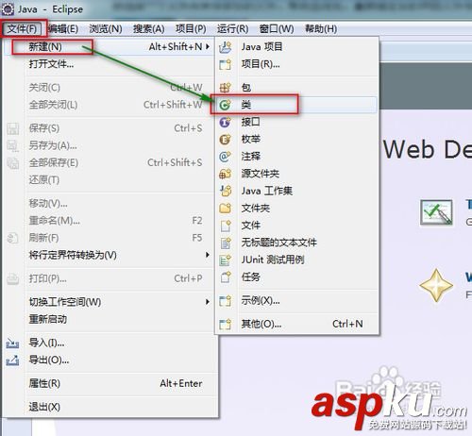The height and width of the screenshot is (436, 472).
Task: Click the save icon beside 保存(S)
Action: coord(12,128)
